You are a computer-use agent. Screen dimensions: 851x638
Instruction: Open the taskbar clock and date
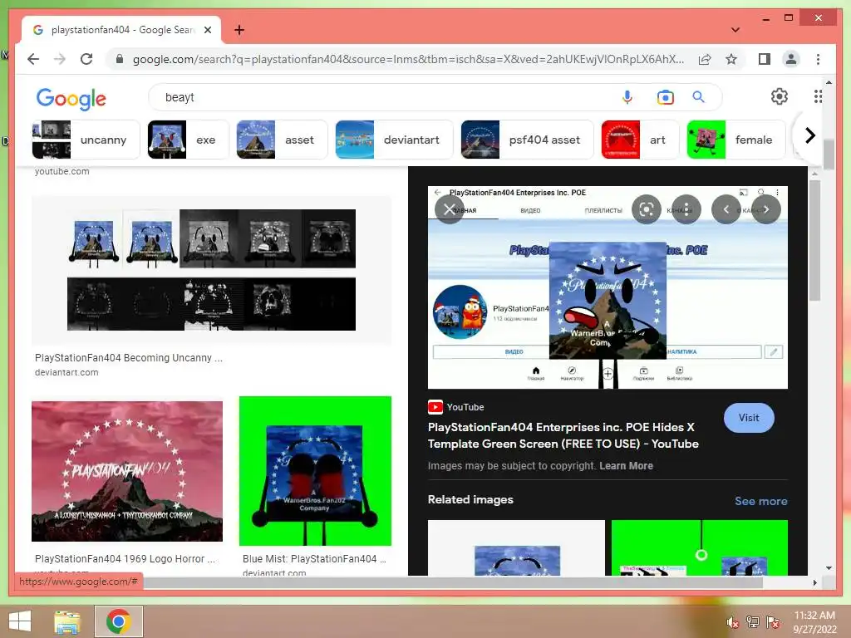814,622
